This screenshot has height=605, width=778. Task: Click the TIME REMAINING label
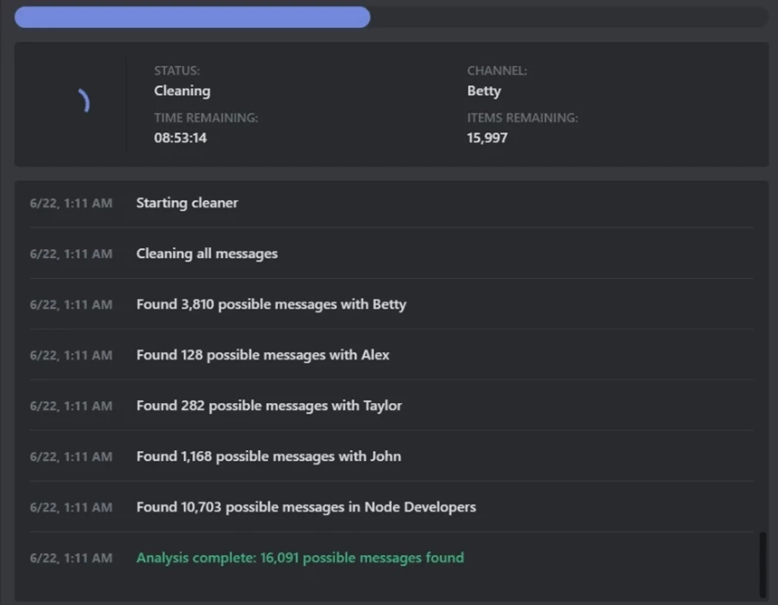point(206,118)
